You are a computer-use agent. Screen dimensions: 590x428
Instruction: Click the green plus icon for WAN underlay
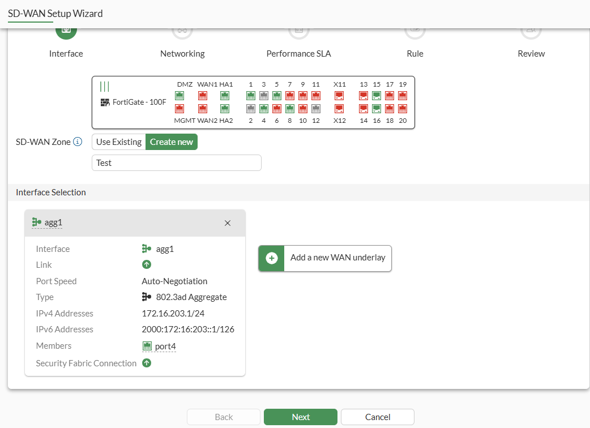click(x=271, y=258)
